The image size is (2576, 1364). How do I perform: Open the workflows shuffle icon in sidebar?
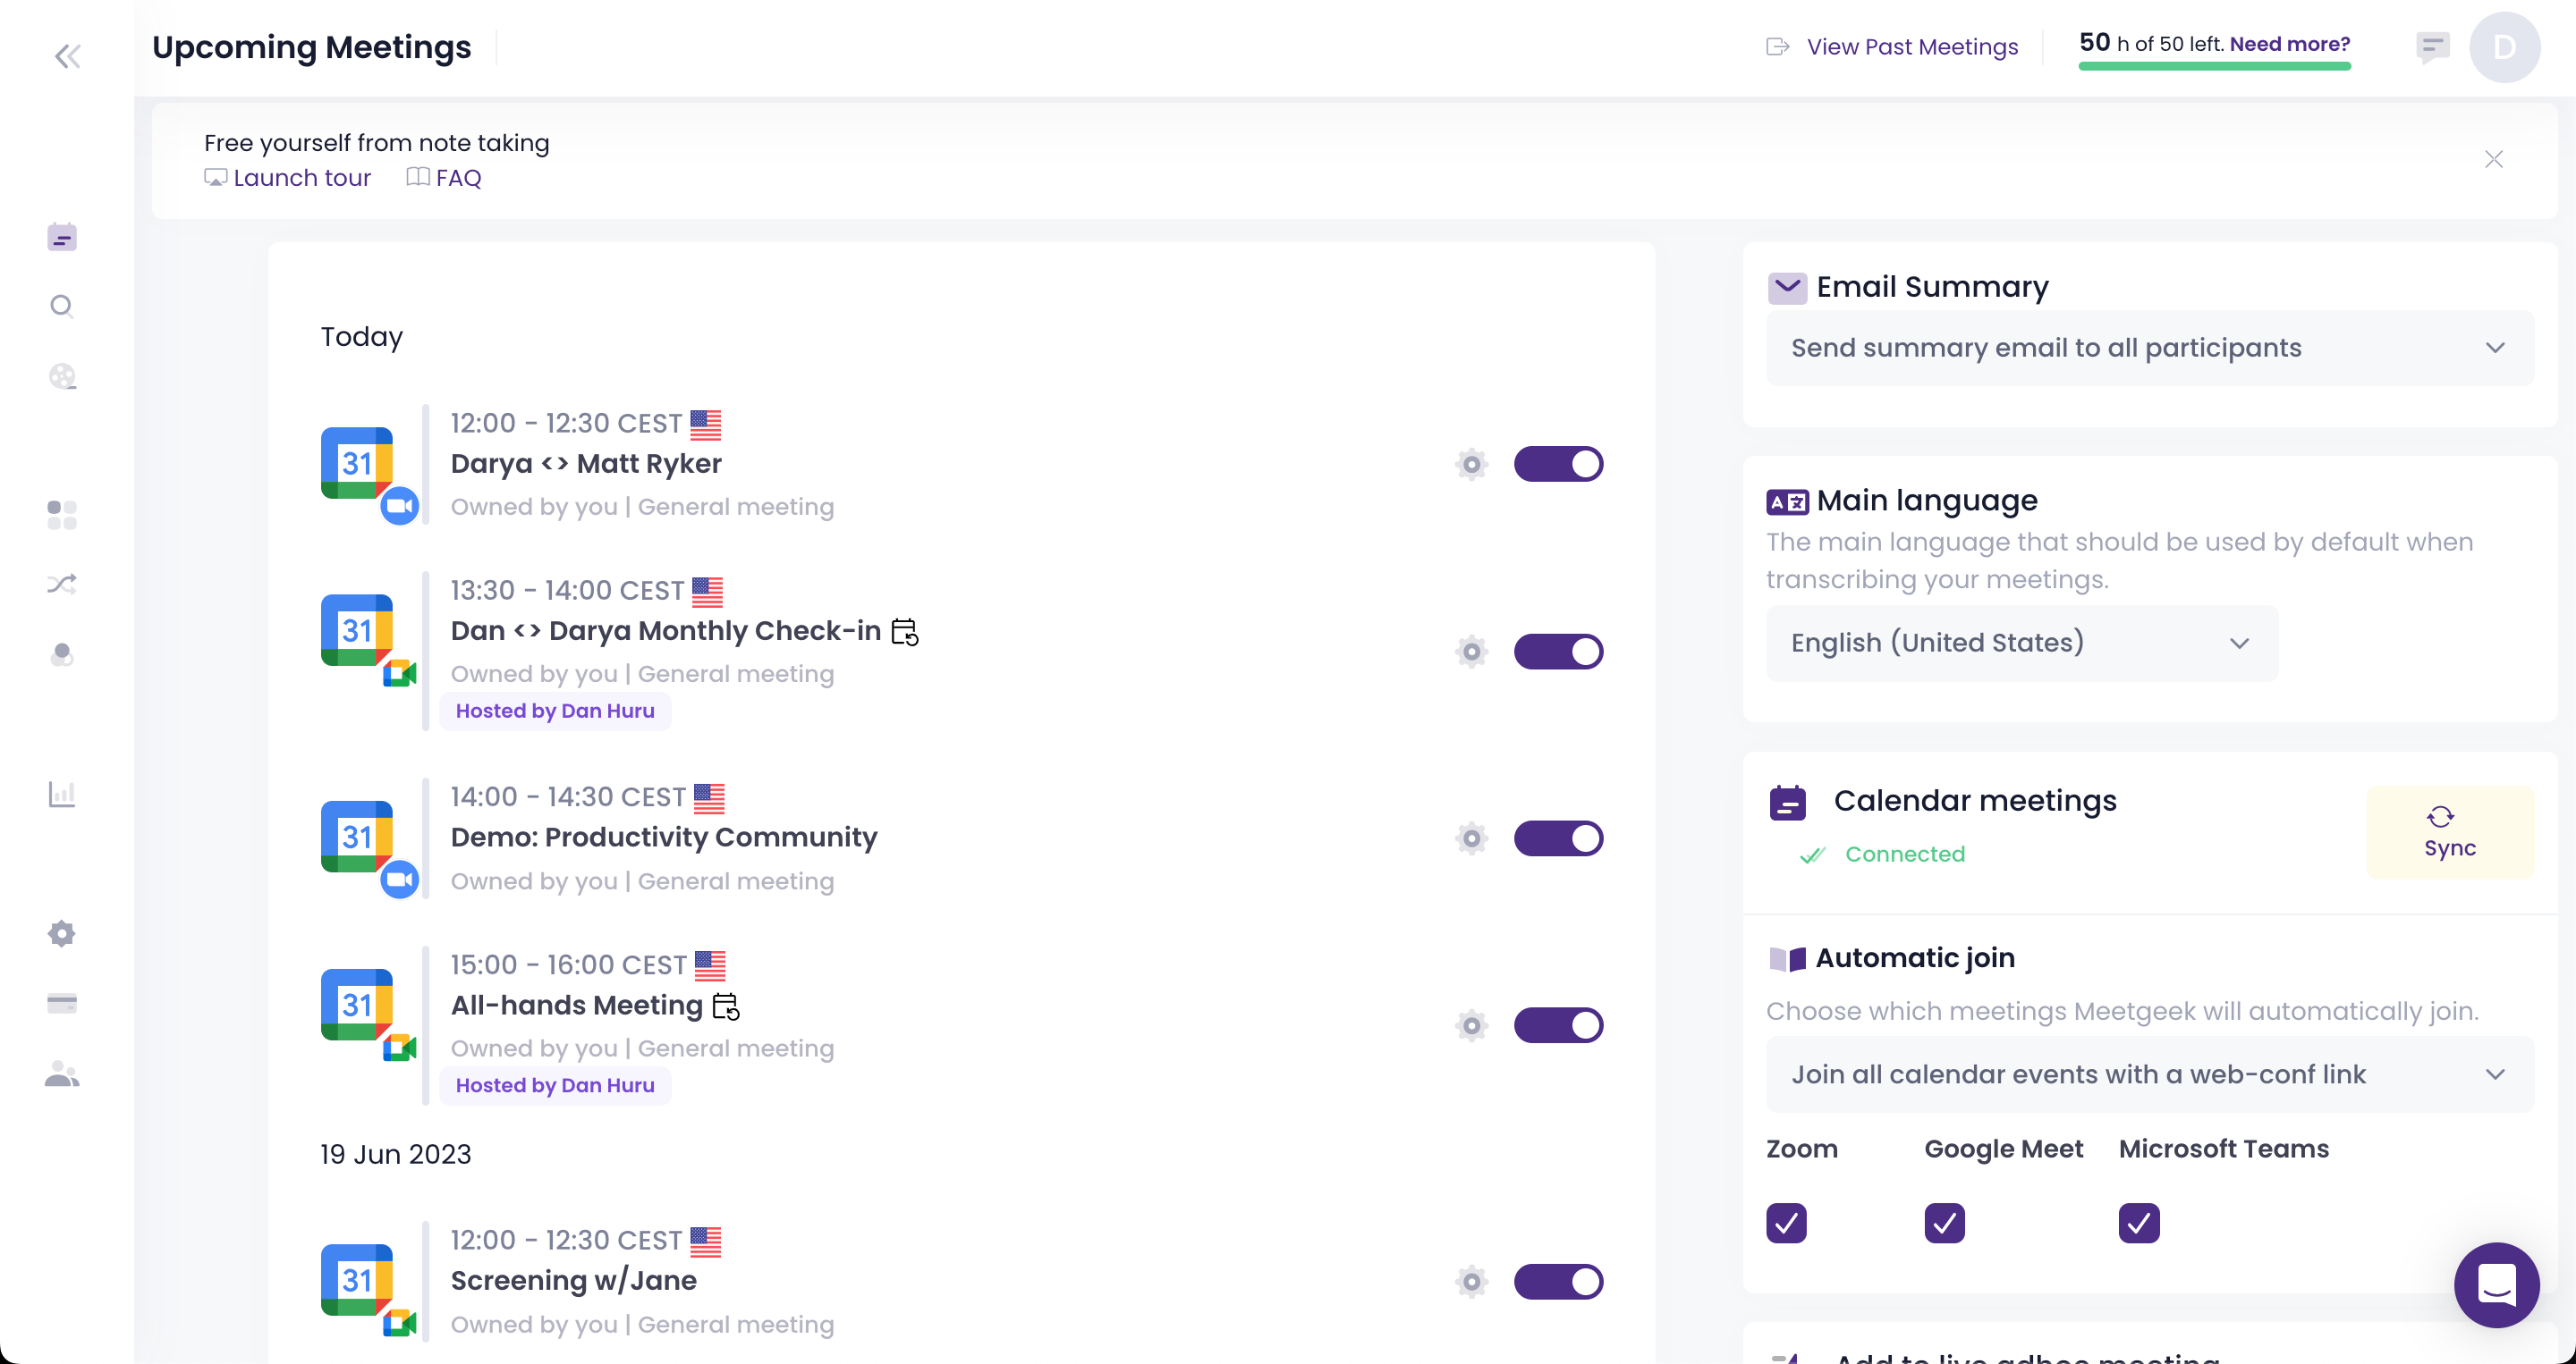click(62, 585)
